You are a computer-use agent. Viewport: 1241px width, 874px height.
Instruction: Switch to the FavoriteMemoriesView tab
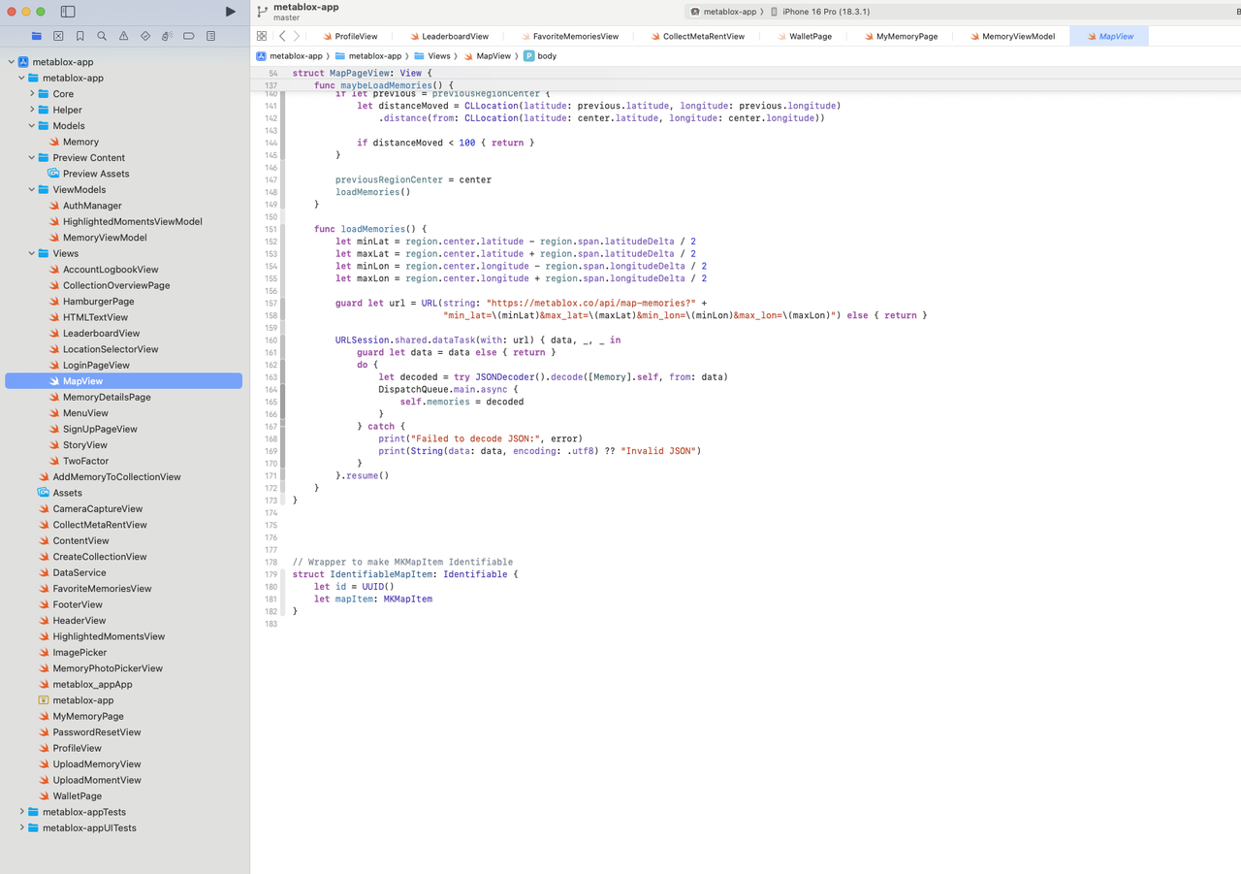tap(569, 36)
